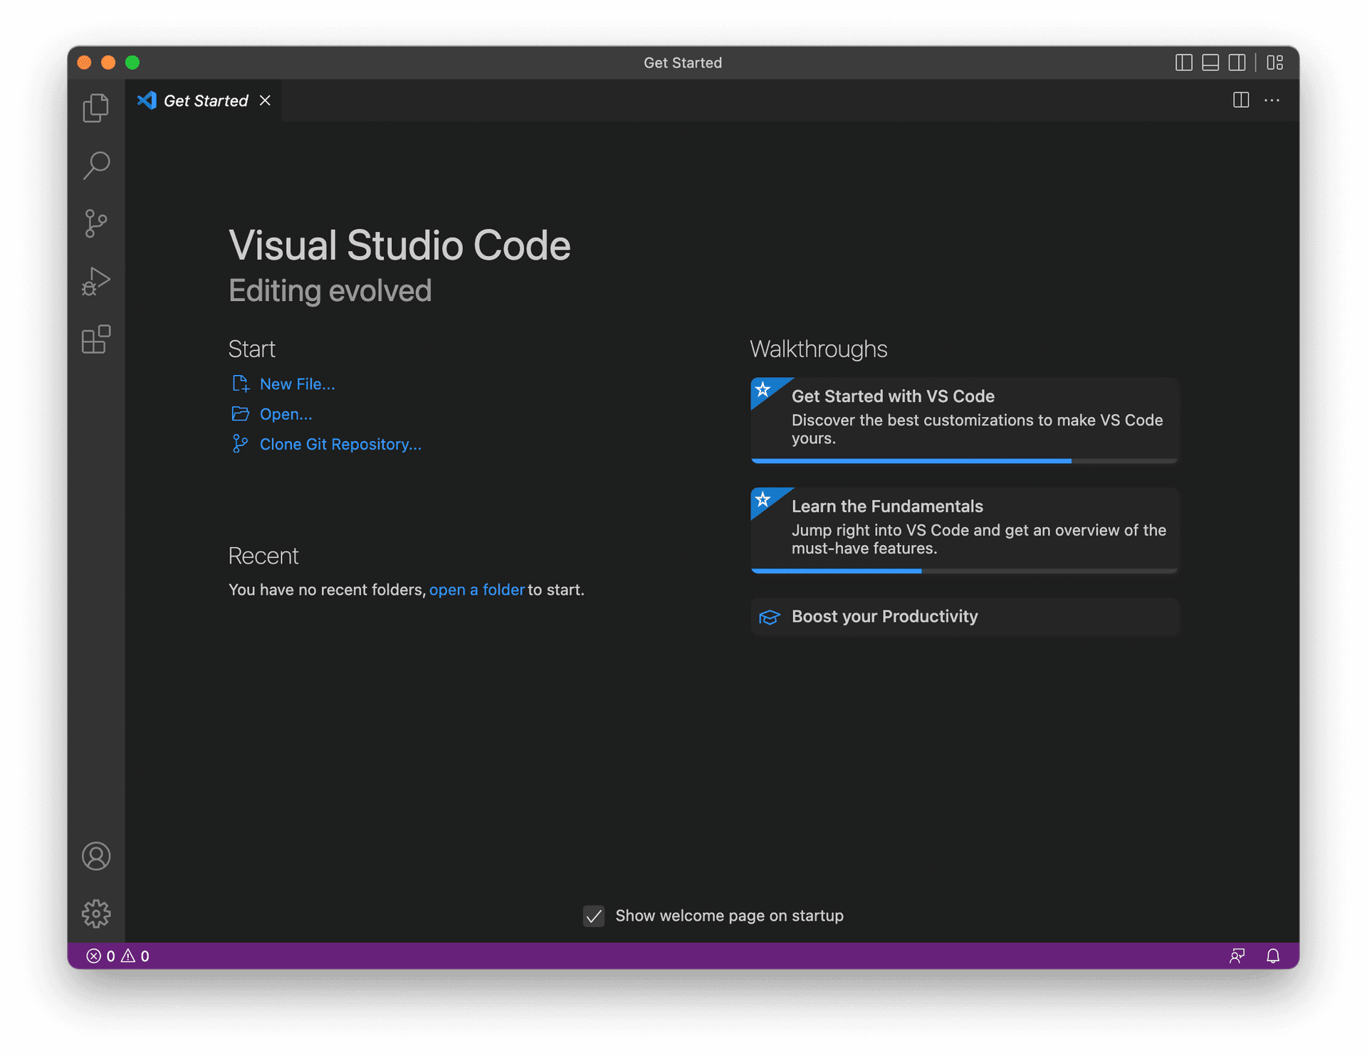The height and width of the screenshot is (1058, 1367).
Task: Click progress bar under Get Started card
Action: click(x=965, y=461)
